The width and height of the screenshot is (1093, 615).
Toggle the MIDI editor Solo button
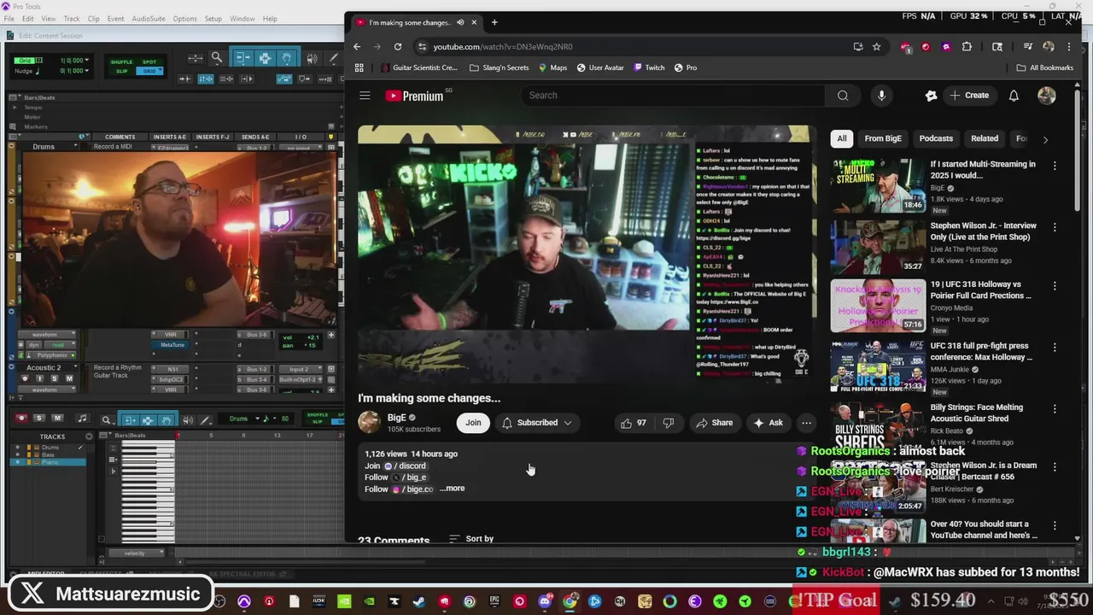(x=38, y=418)
